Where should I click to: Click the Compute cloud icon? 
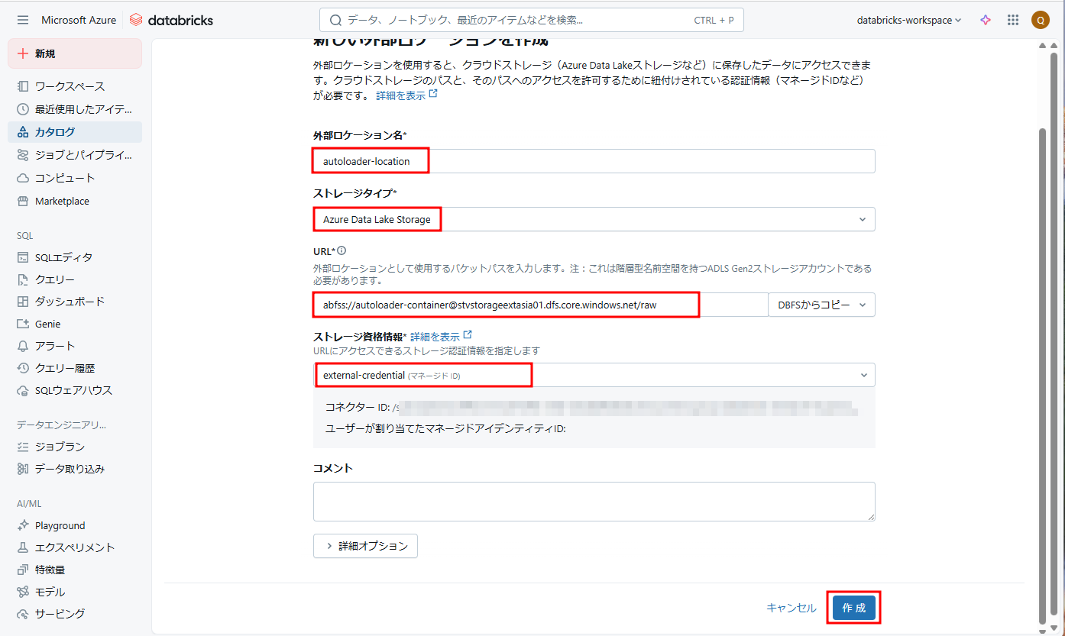point(23,178)
